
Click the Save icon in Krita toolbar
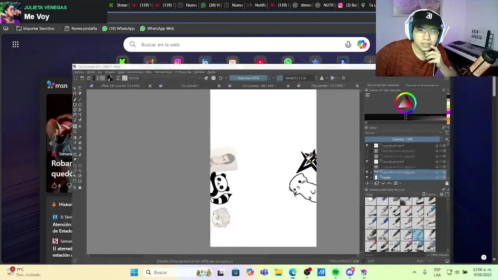[x=89, y=78]
